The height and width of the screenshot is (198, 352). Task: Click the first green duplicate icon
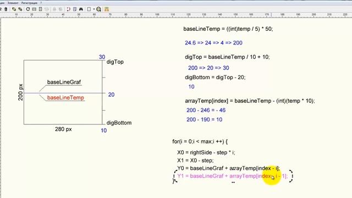coord(14,9)
